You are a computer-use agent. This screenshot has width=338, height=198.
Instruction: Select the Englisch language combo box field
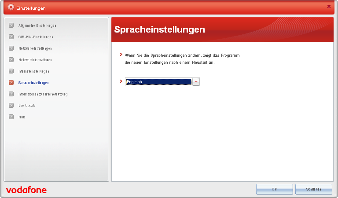click(x=158, y=82)
